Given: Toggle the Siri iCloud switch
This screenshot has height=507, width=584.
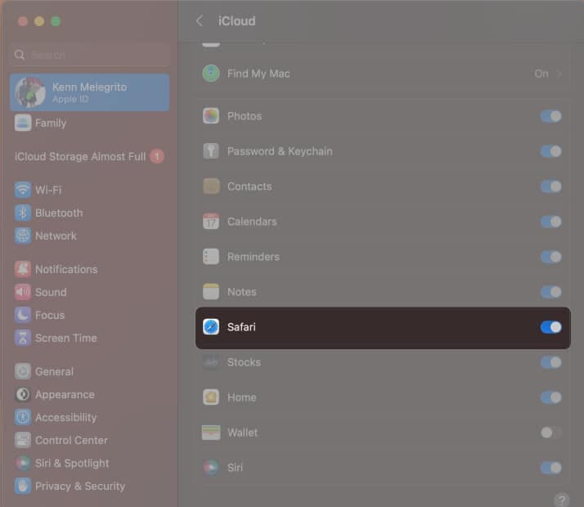Looking at the screenshot, I should tap(550, 468).
